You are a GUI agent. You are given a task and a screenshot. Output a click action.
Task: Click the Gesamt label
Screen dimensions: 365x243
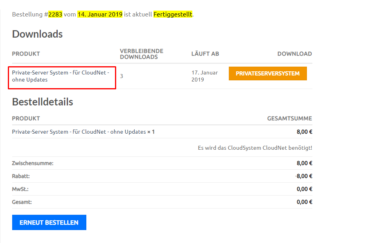click(22, 202)
